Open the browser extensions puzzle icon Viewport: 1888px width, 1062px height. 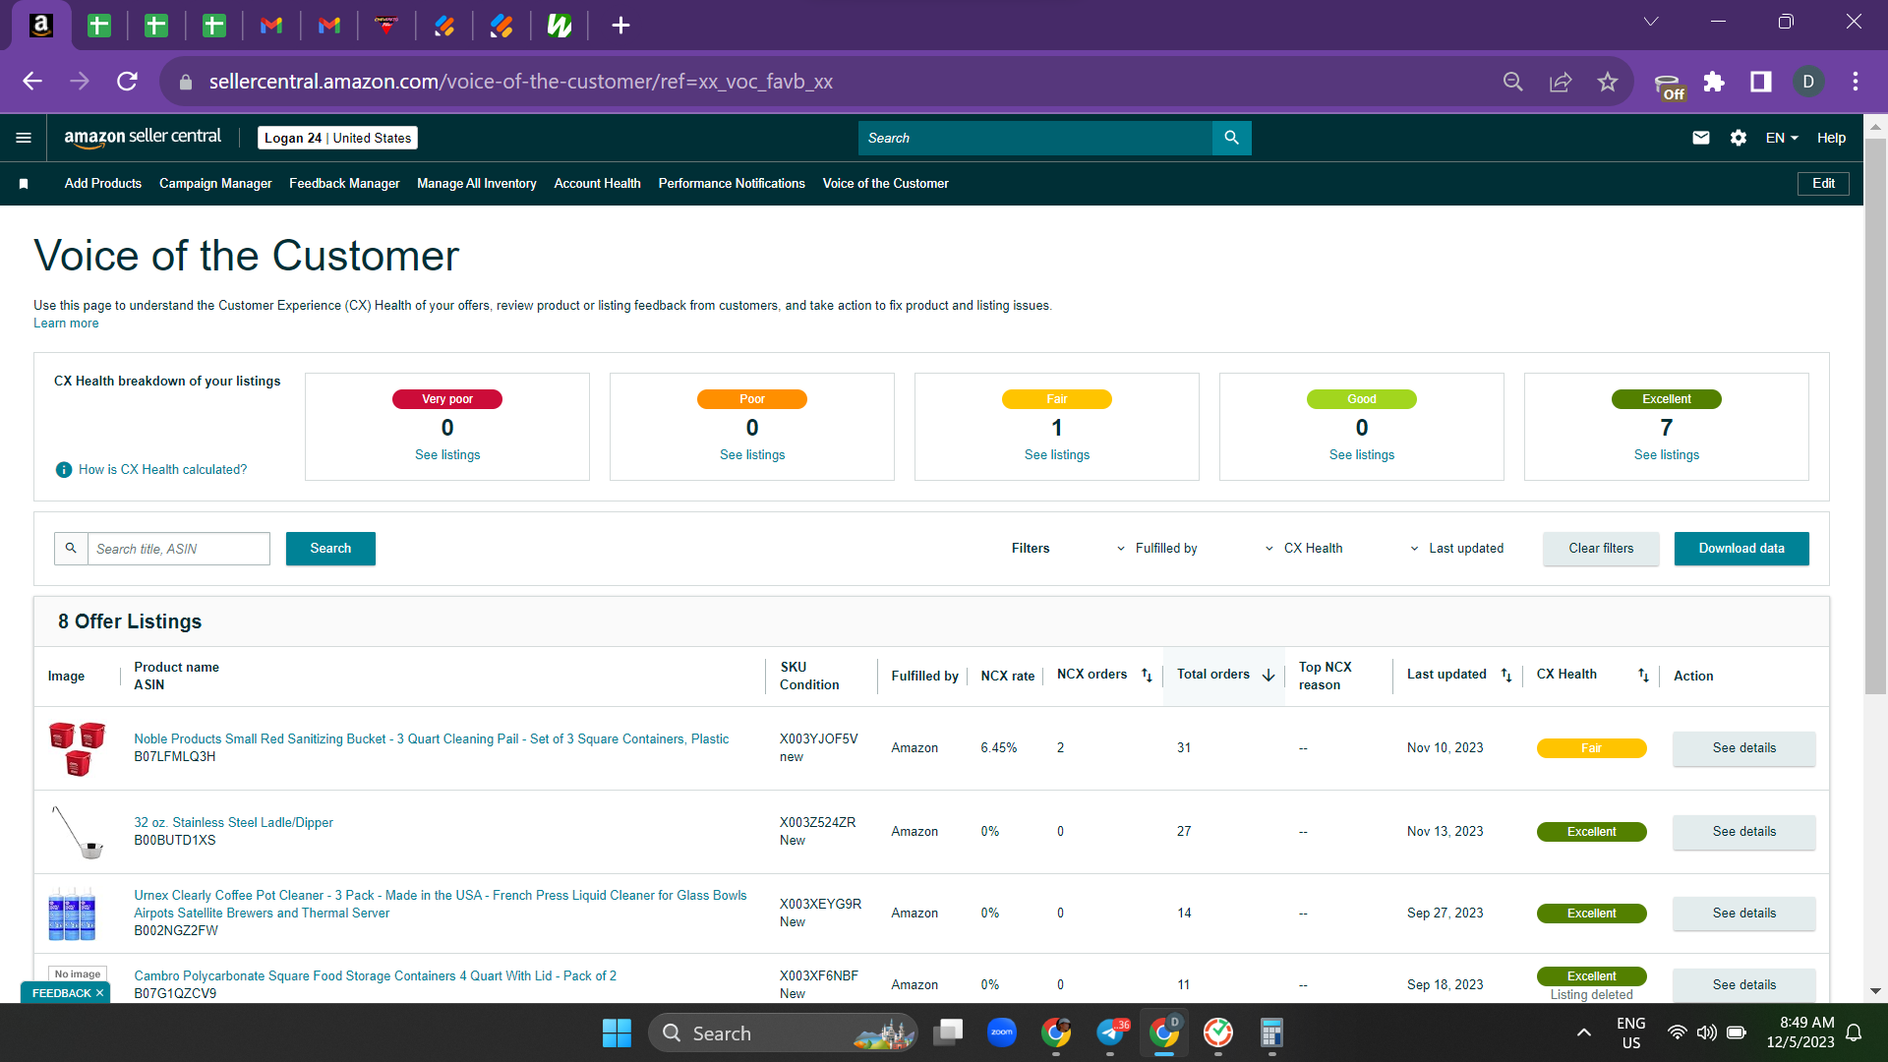coord(1714,82)
